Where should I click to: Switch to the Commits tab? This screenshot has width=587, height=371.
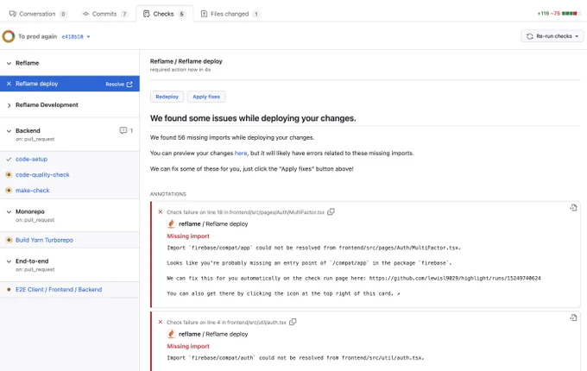pyautogui.click(x=104, y=14)
